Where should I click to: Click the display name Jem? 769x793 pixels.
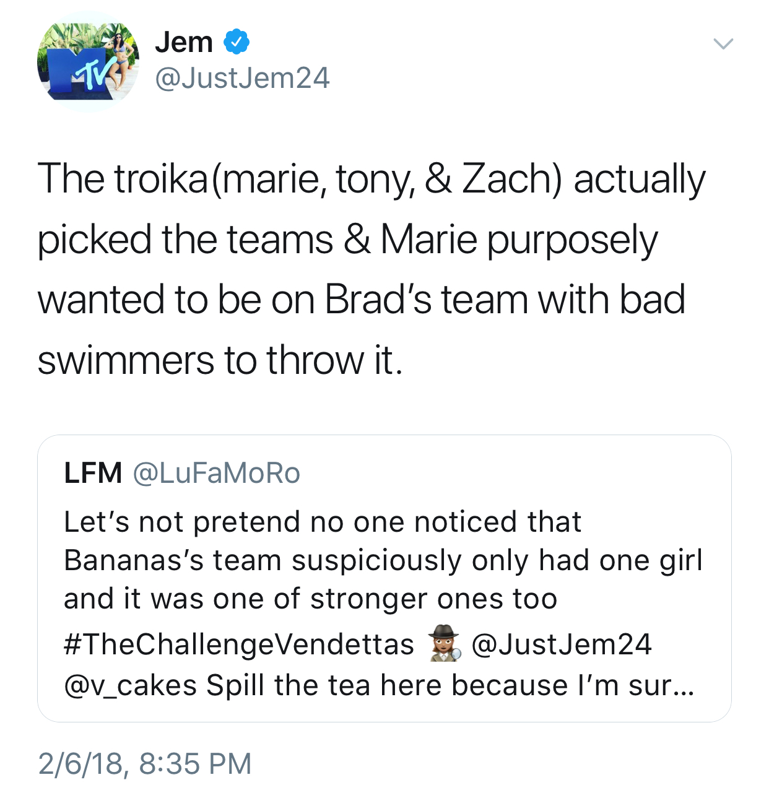point(184,42)
